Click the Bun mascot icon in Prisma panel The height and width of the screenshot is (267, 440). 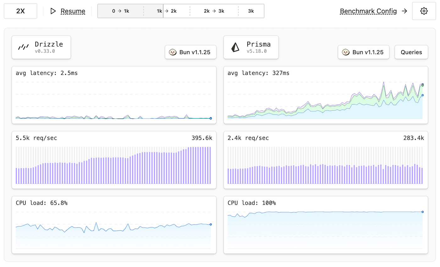click(x=345, y=52)
